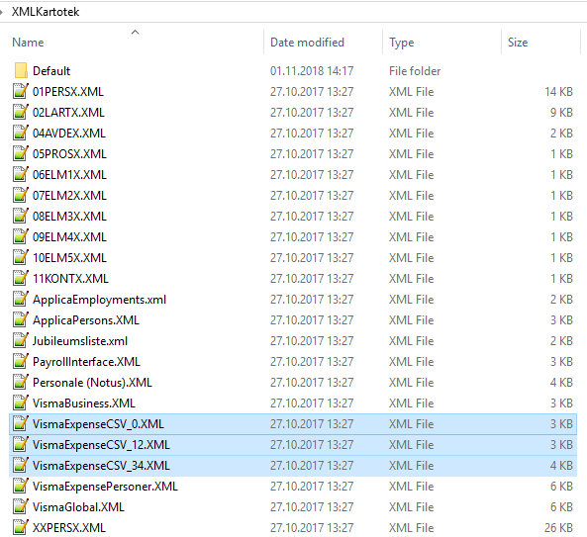Select the file name VismaGlobal.XML
Image resolution: width=587 pixels, height=537 pixels.
pos(78,507)
